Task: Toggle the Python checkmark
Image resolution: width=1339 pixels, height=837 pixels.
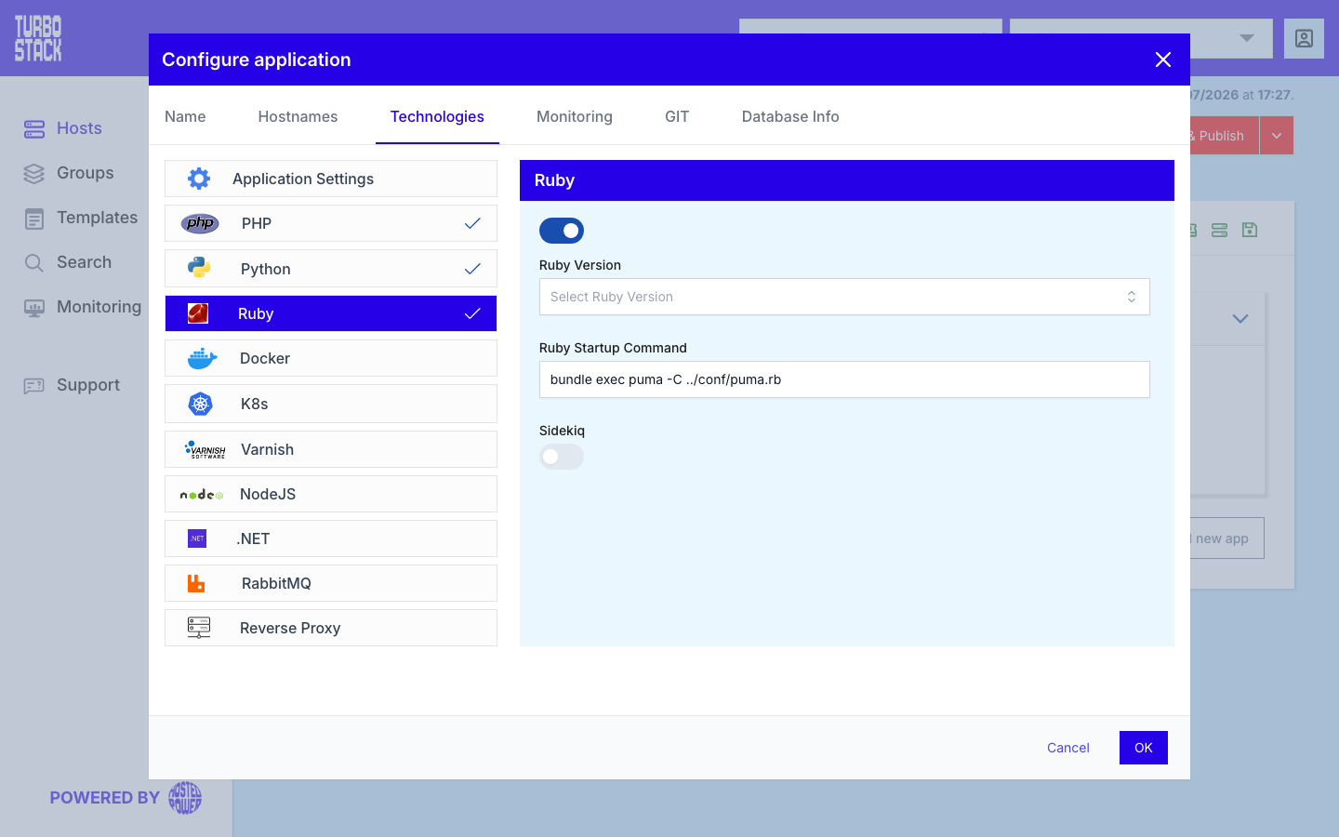Action: [472, 269]
